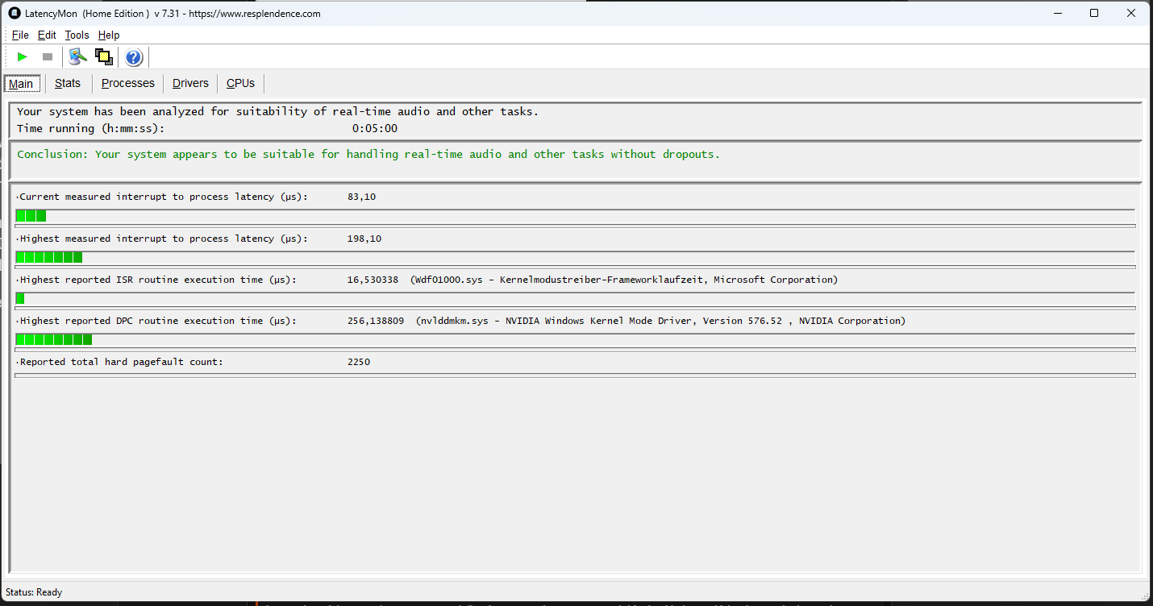Click the LatencyMon app icon in title bar
This screenshot has height=606, width=1153.
14,13
